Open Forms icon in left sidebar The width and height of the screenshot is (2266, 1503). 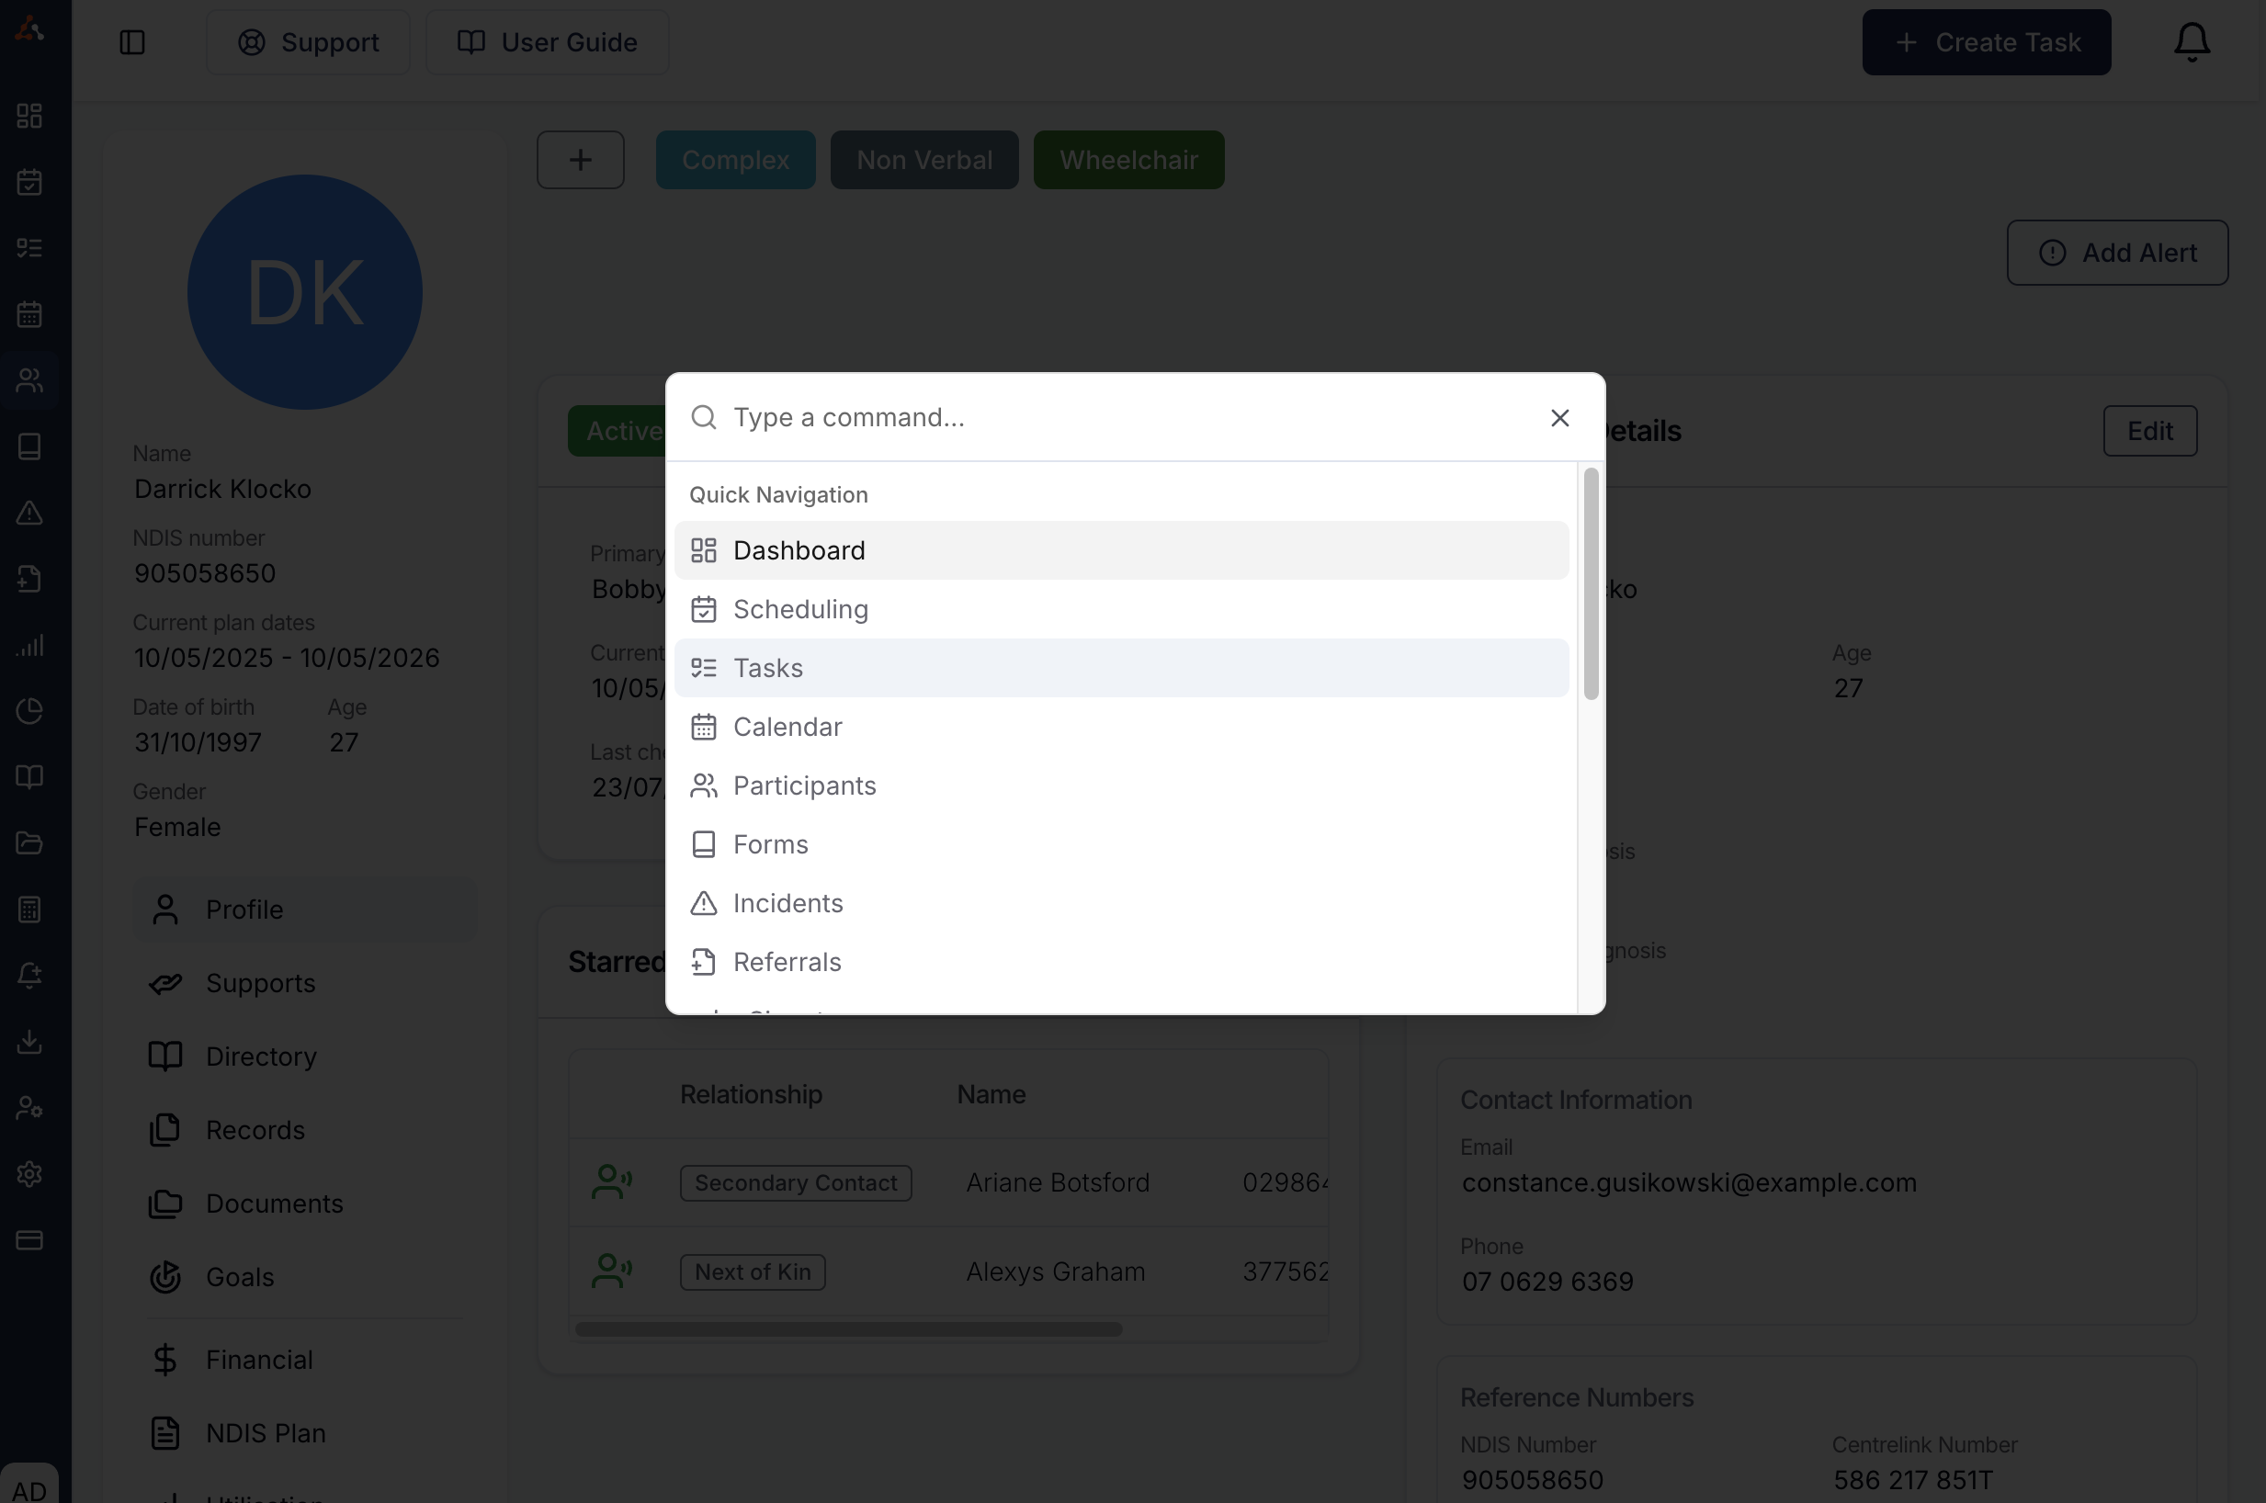(29, 446)
